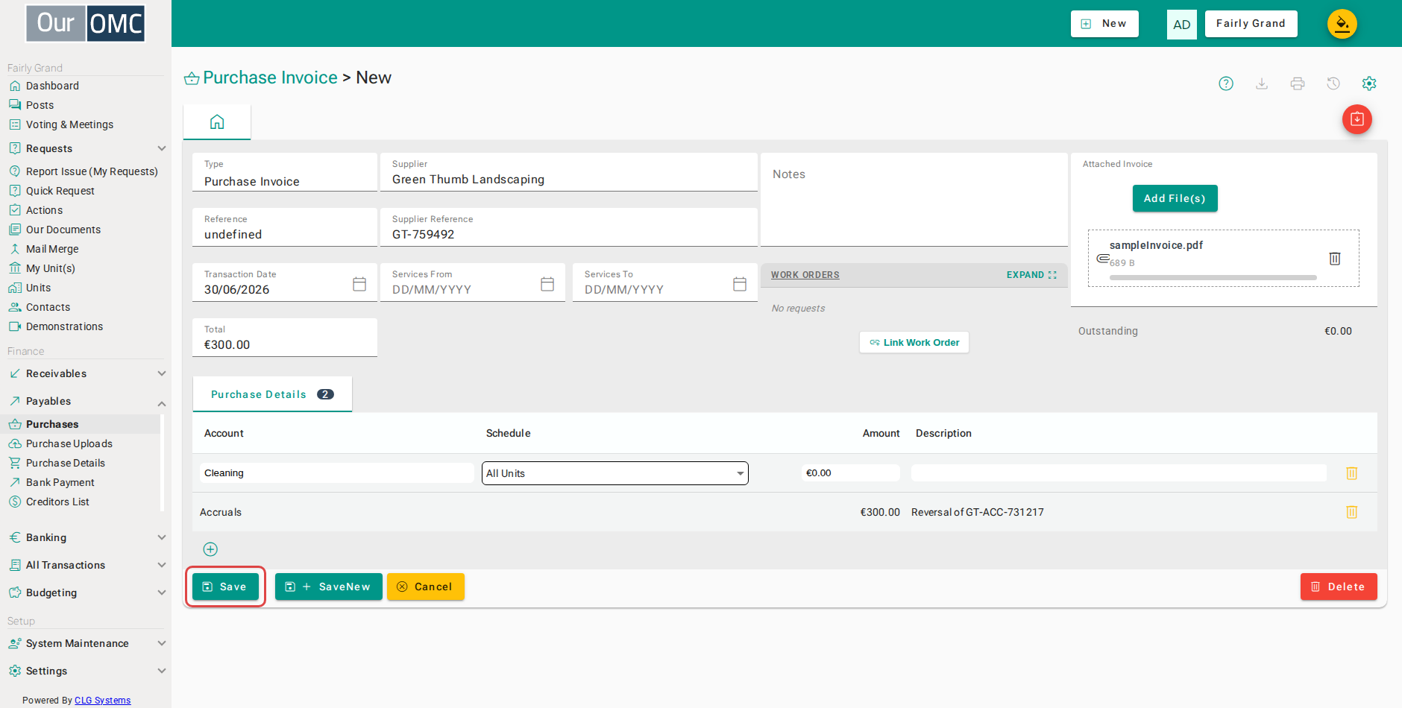The image size is (1402, 708).
Task: Open Services From calendar picker
Action: point(547,284)
